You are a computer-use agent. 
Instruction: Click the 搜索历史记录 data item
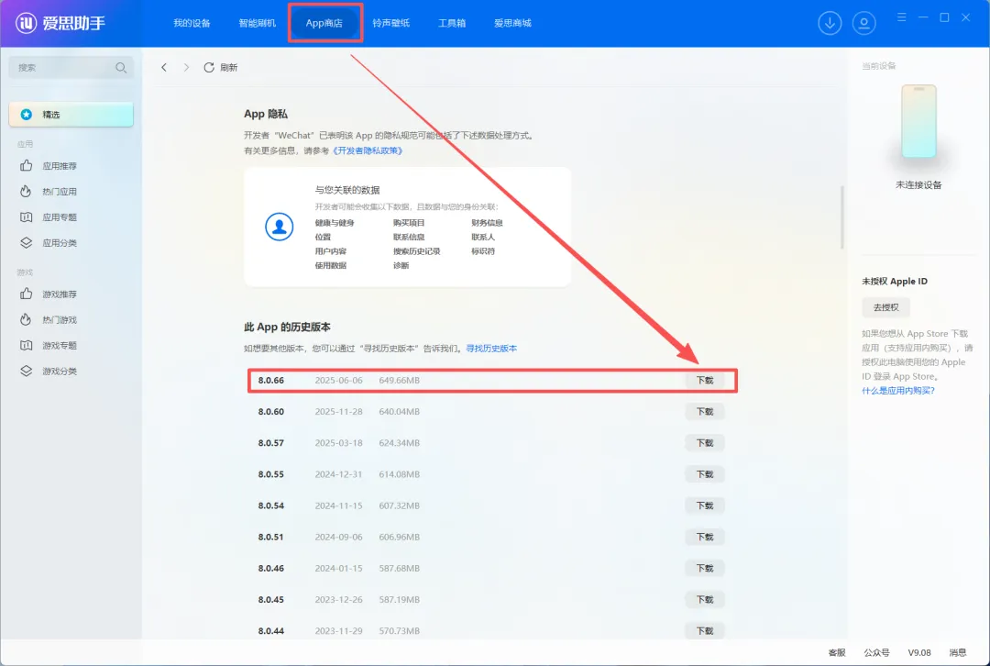coord(417,250)
